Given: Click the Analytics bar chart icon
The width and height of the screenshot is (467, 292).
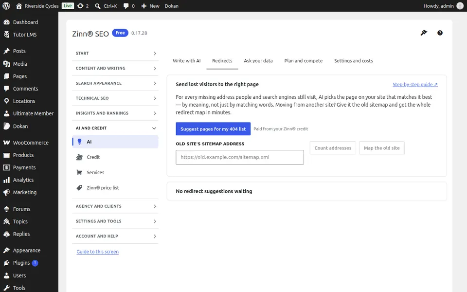Looking at the screenshot, I should pyautogui.click(x=6, y=180).
